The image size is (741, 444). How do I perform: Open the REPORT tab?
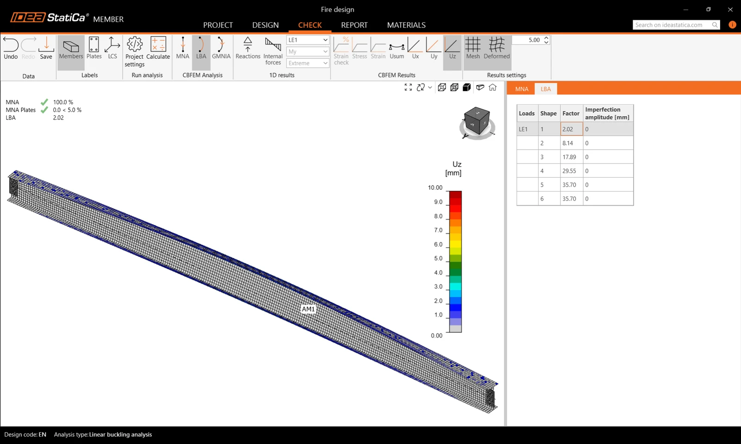coord(354,25)
